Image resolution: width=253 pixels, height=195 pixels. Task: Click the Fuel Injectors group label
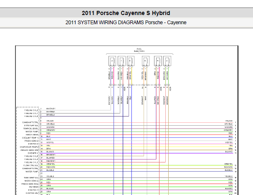tap(139, 50)
